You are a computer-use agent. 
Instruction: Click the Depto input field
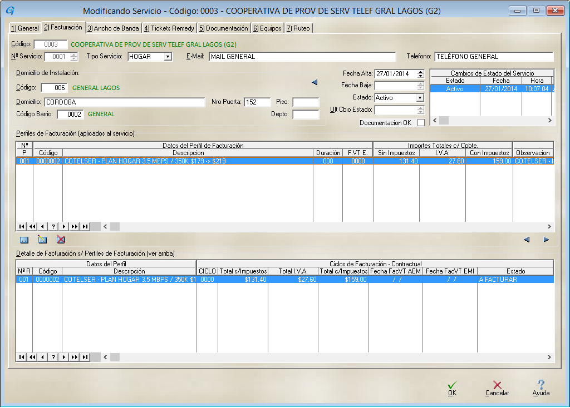[x=306, y=115]
